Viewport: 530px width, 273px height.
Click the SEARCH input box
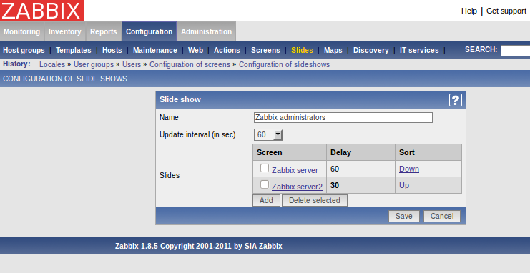[516, 50]
